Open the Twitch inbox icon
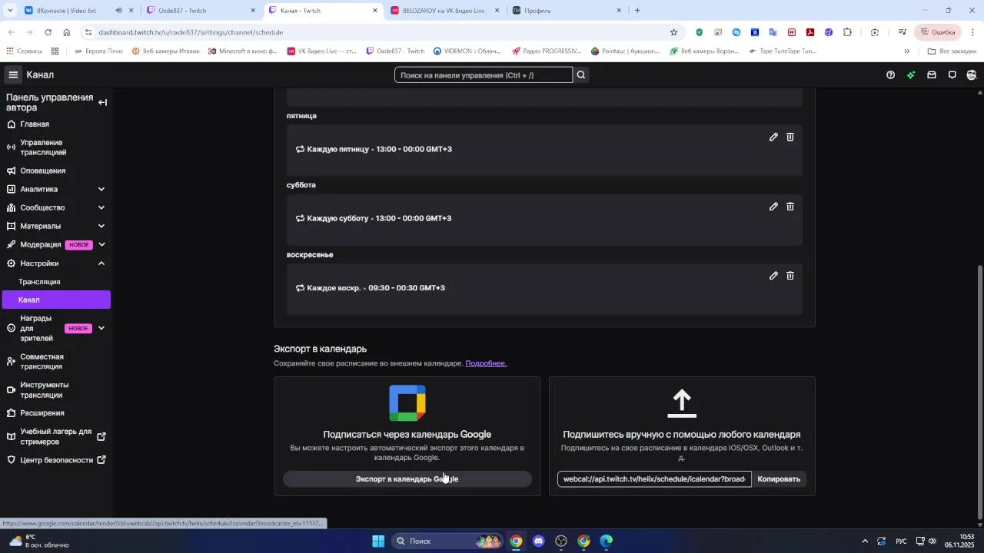The height and width of the screenshot is (553, 984). pyautogui.click(x=932, y=75)
